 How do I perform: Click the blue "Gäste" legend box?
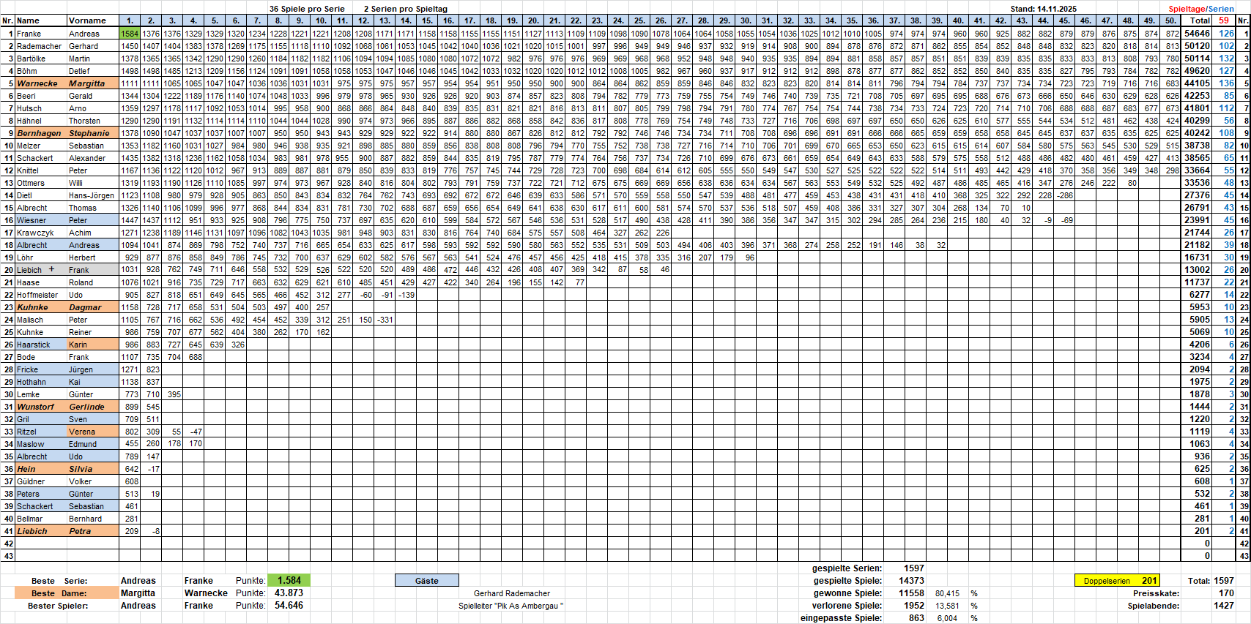click(426, 581)
